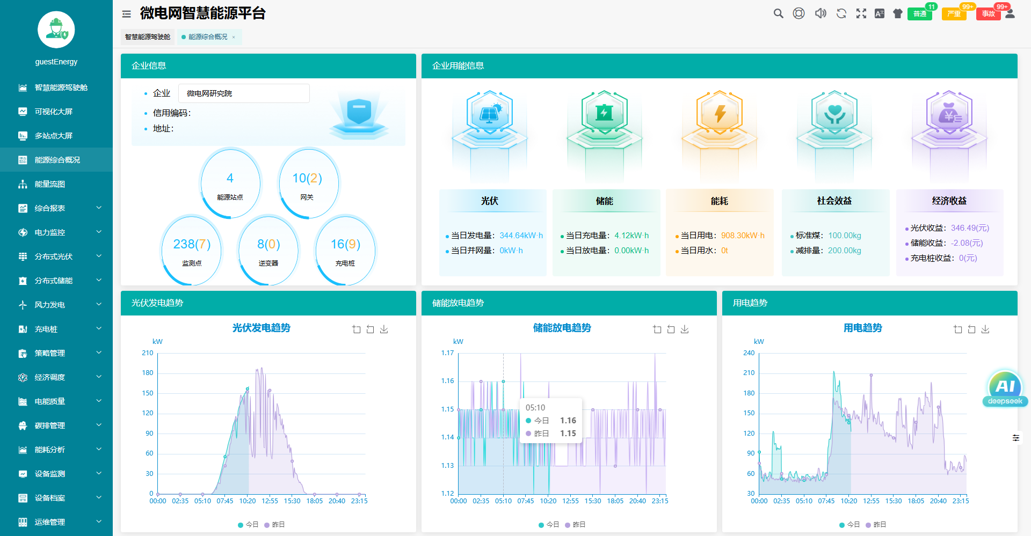The image size is (1031, 536).
Task: Click the 企业 name input field
Action: point(244,93)
